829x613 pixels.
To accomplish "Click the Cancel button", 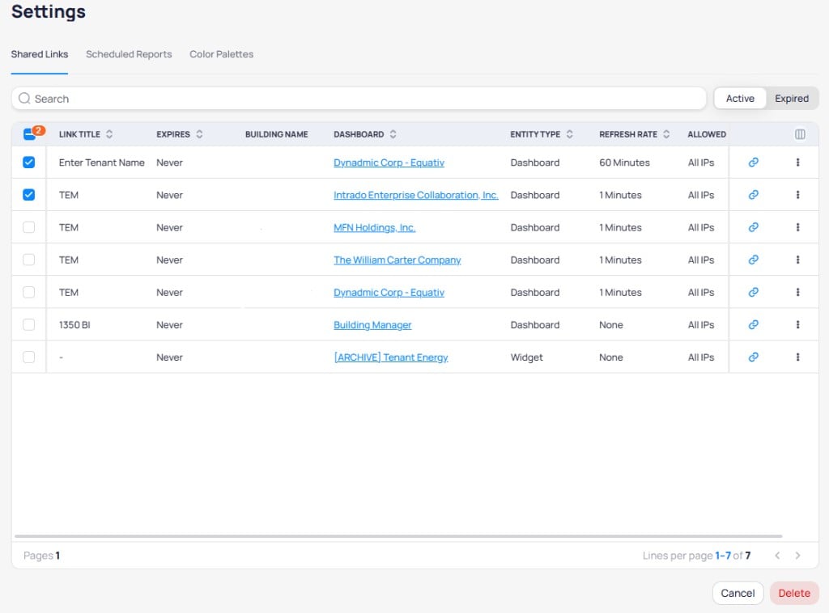I will pyautogui.click(x=738, y=593).
